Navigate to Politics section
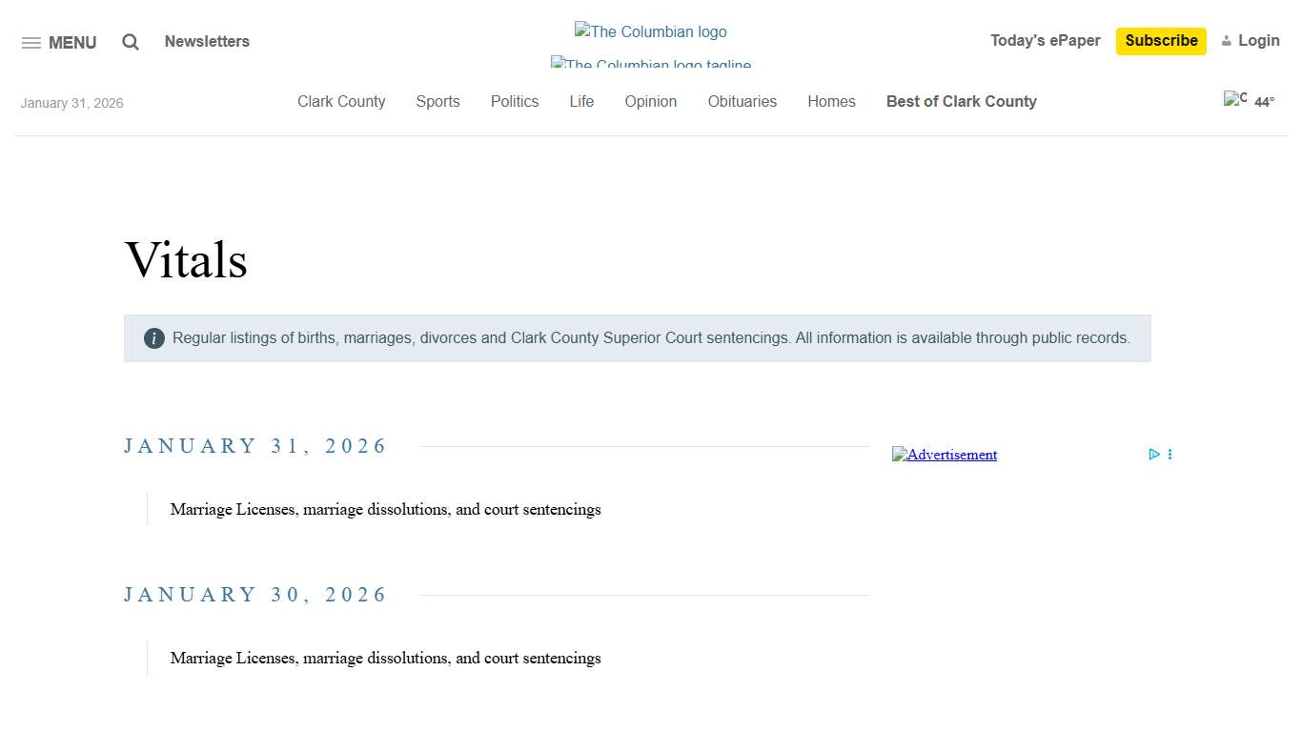 [515, 102]
